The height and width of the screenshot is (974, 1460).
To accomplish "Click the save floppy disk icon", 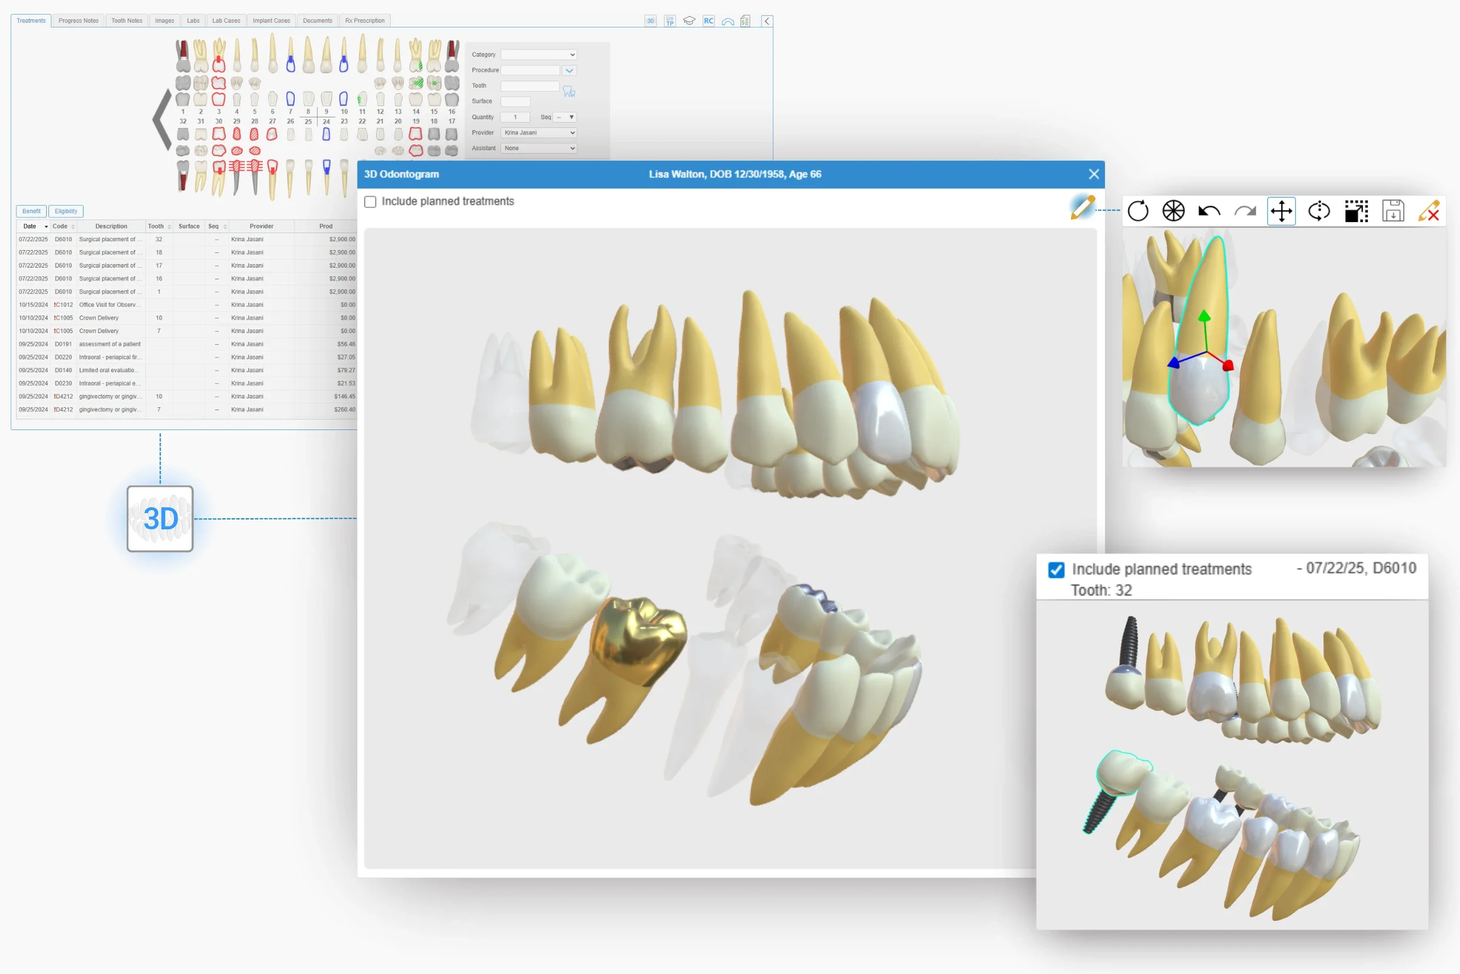I will click(x=1393, y=211).
